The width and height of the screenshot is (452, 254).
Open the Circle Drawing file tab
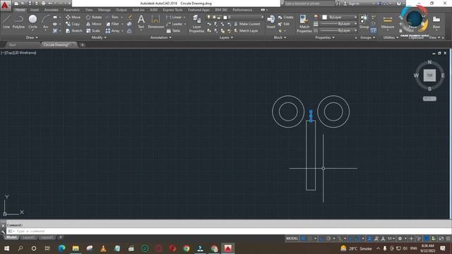click(x=59, y=44)
